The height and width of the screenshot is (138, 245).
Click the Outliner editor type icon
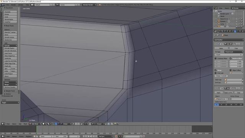[x=216, y=8]
